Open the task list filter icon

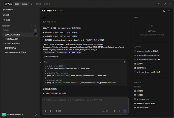36,26
